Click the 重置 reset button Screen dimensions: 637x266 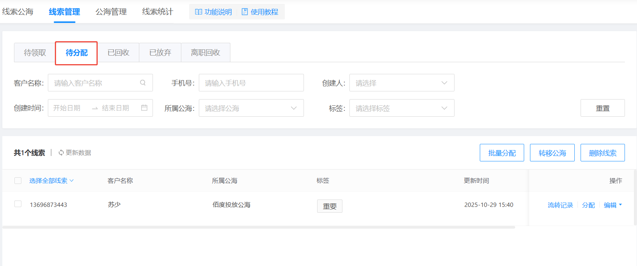(602, 108)
